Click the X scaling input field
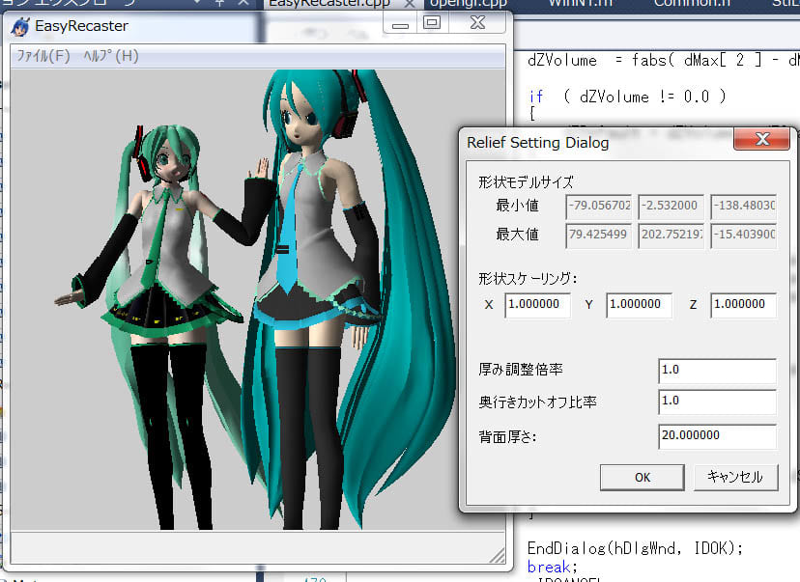This screenshot has width=800, height=582. pyautogui.click(x=538, y=305)
